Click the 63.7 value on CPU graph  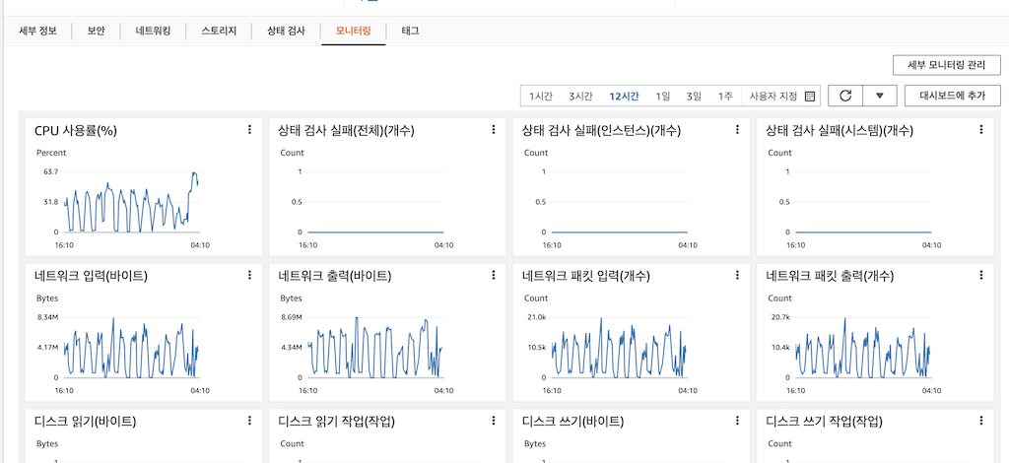tap(50, 171)
